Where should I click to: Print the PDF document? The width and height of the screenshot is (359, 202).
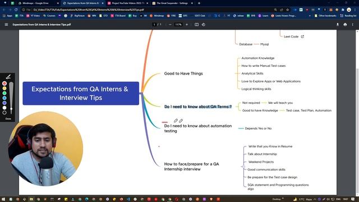coord(345,25)
